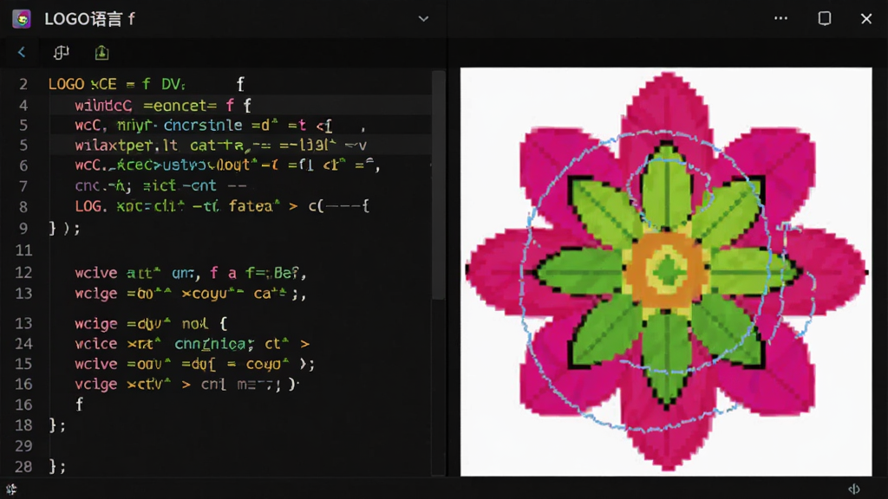Click the "};" on line 28
Image resolution: width=888 pixels, height=499 pixels.
click(x=57, y=467)
